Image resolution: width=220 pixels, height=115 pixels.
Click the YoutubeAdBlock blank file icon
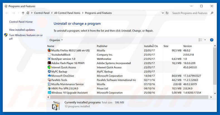tap(49, 55)
